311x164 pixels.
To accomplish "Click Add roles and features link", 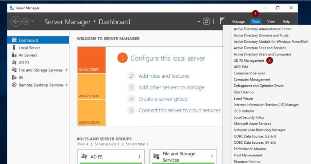I will (x=164, y=76).
